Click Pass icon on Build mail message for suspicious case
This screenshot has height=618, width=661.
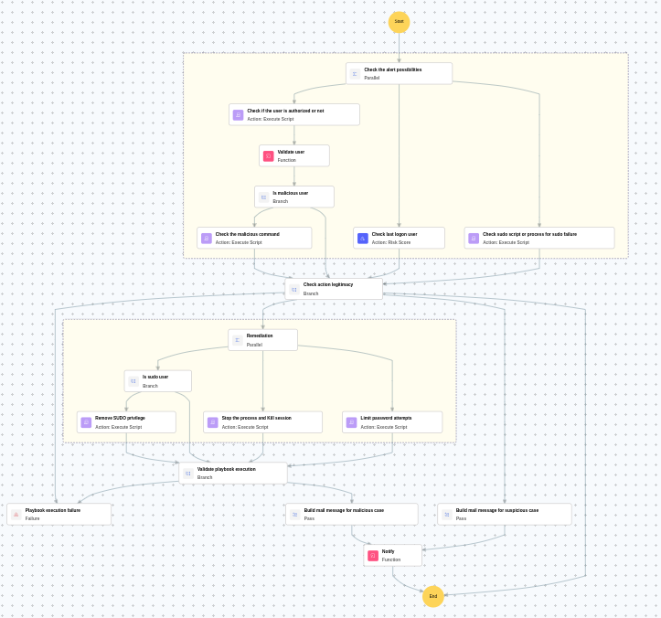[x=447, y=515]
